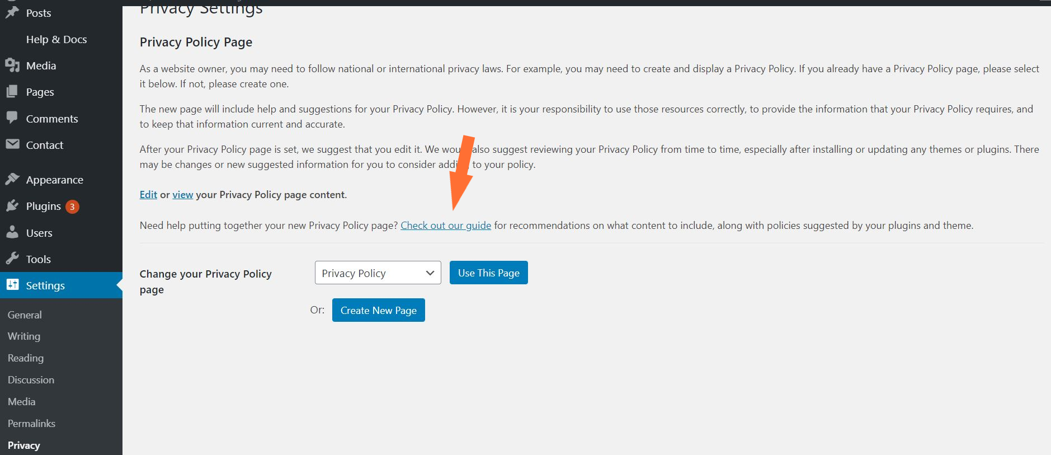The width and height of the screenshot is (1051, 455).
Task: Select the Tools wrench icon
Action: coord(13,259)
